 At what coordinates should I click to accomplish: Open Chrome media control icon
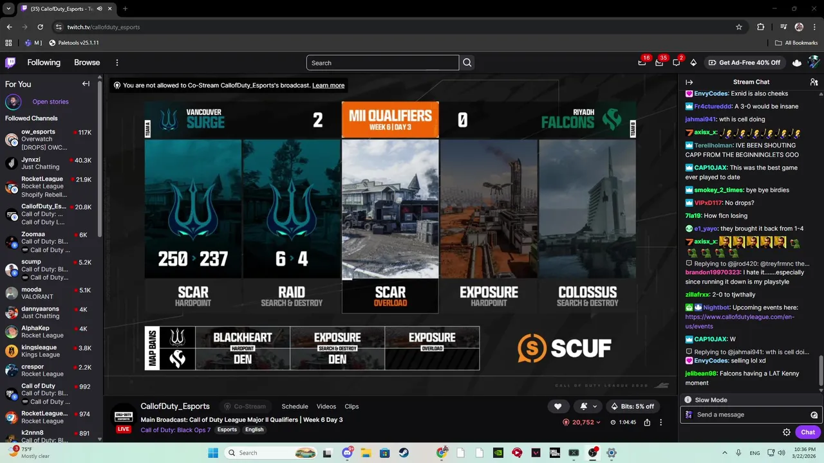(783, 27)
